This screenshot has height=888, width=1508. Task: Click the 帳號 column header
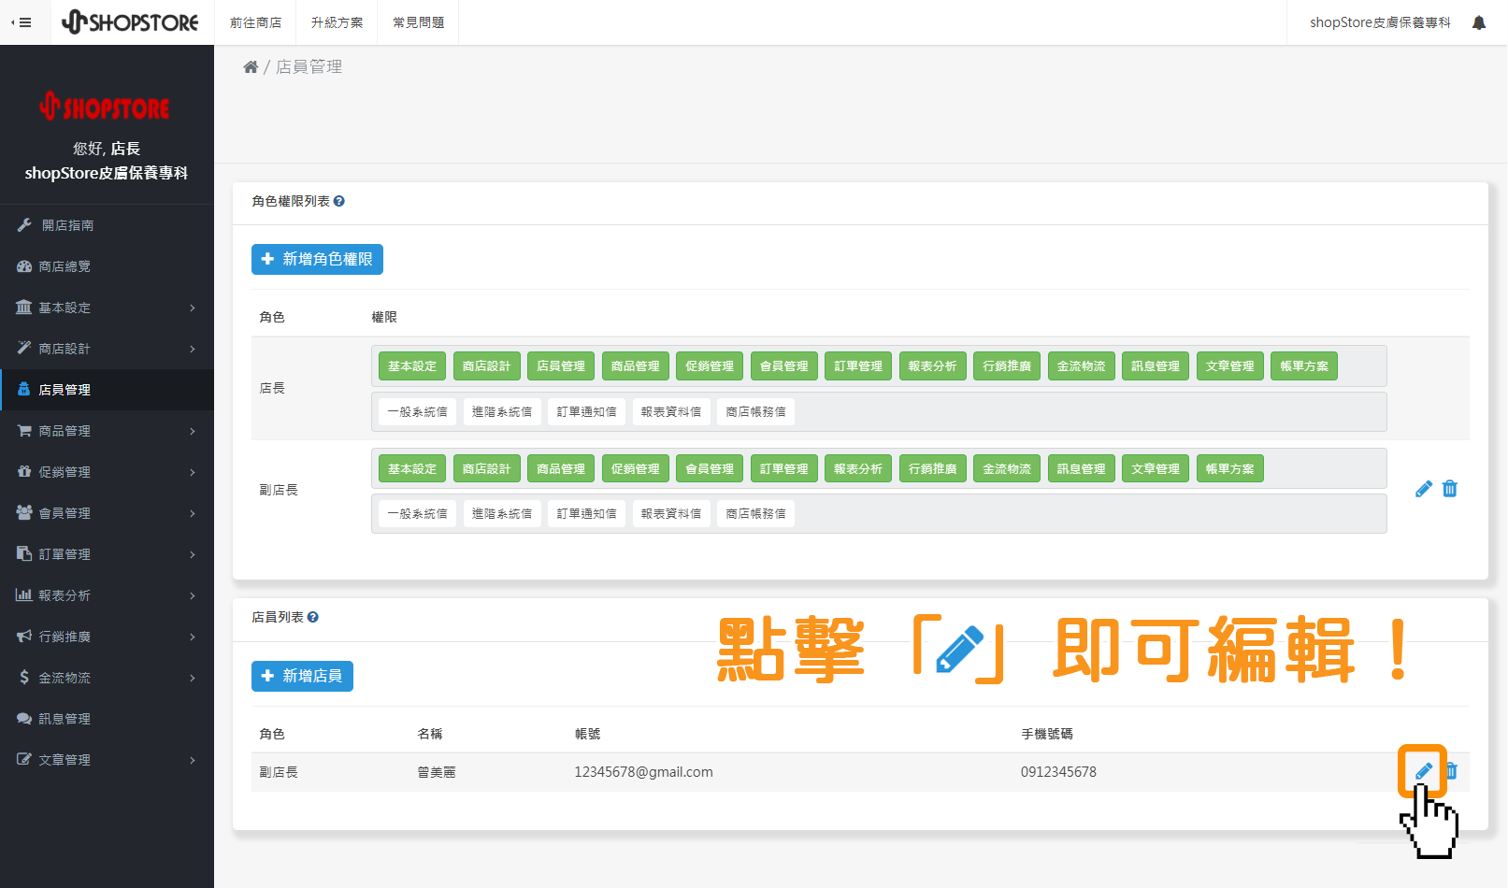(588, 734)
